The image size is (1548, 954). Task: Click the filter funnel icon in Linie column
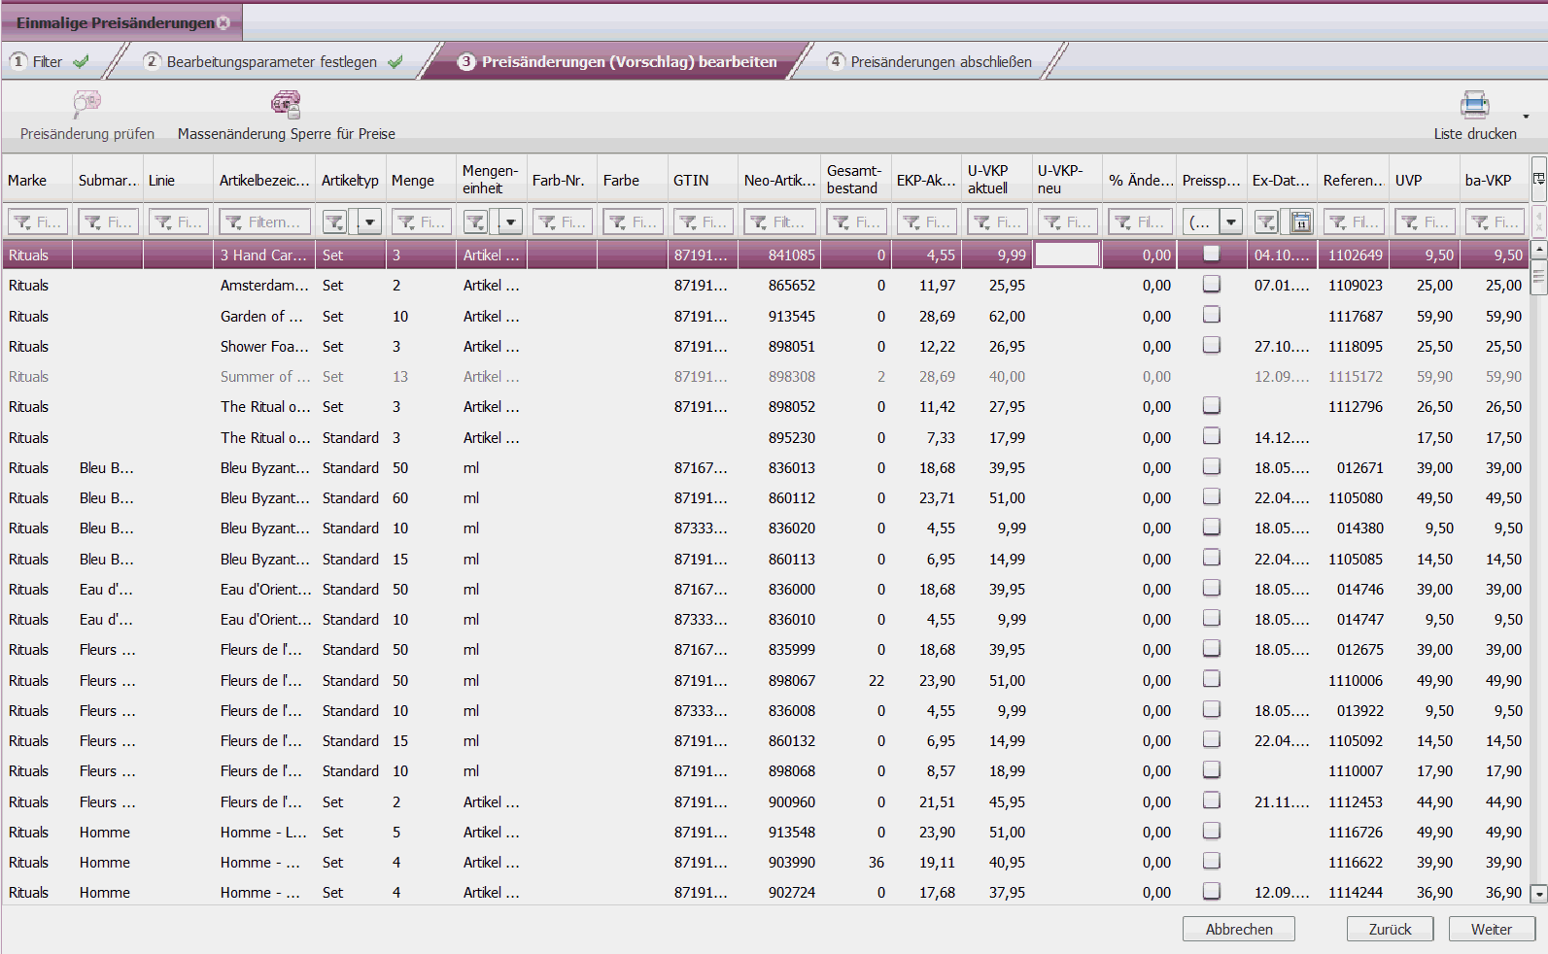pyautogui.click(x=163, y=222)
